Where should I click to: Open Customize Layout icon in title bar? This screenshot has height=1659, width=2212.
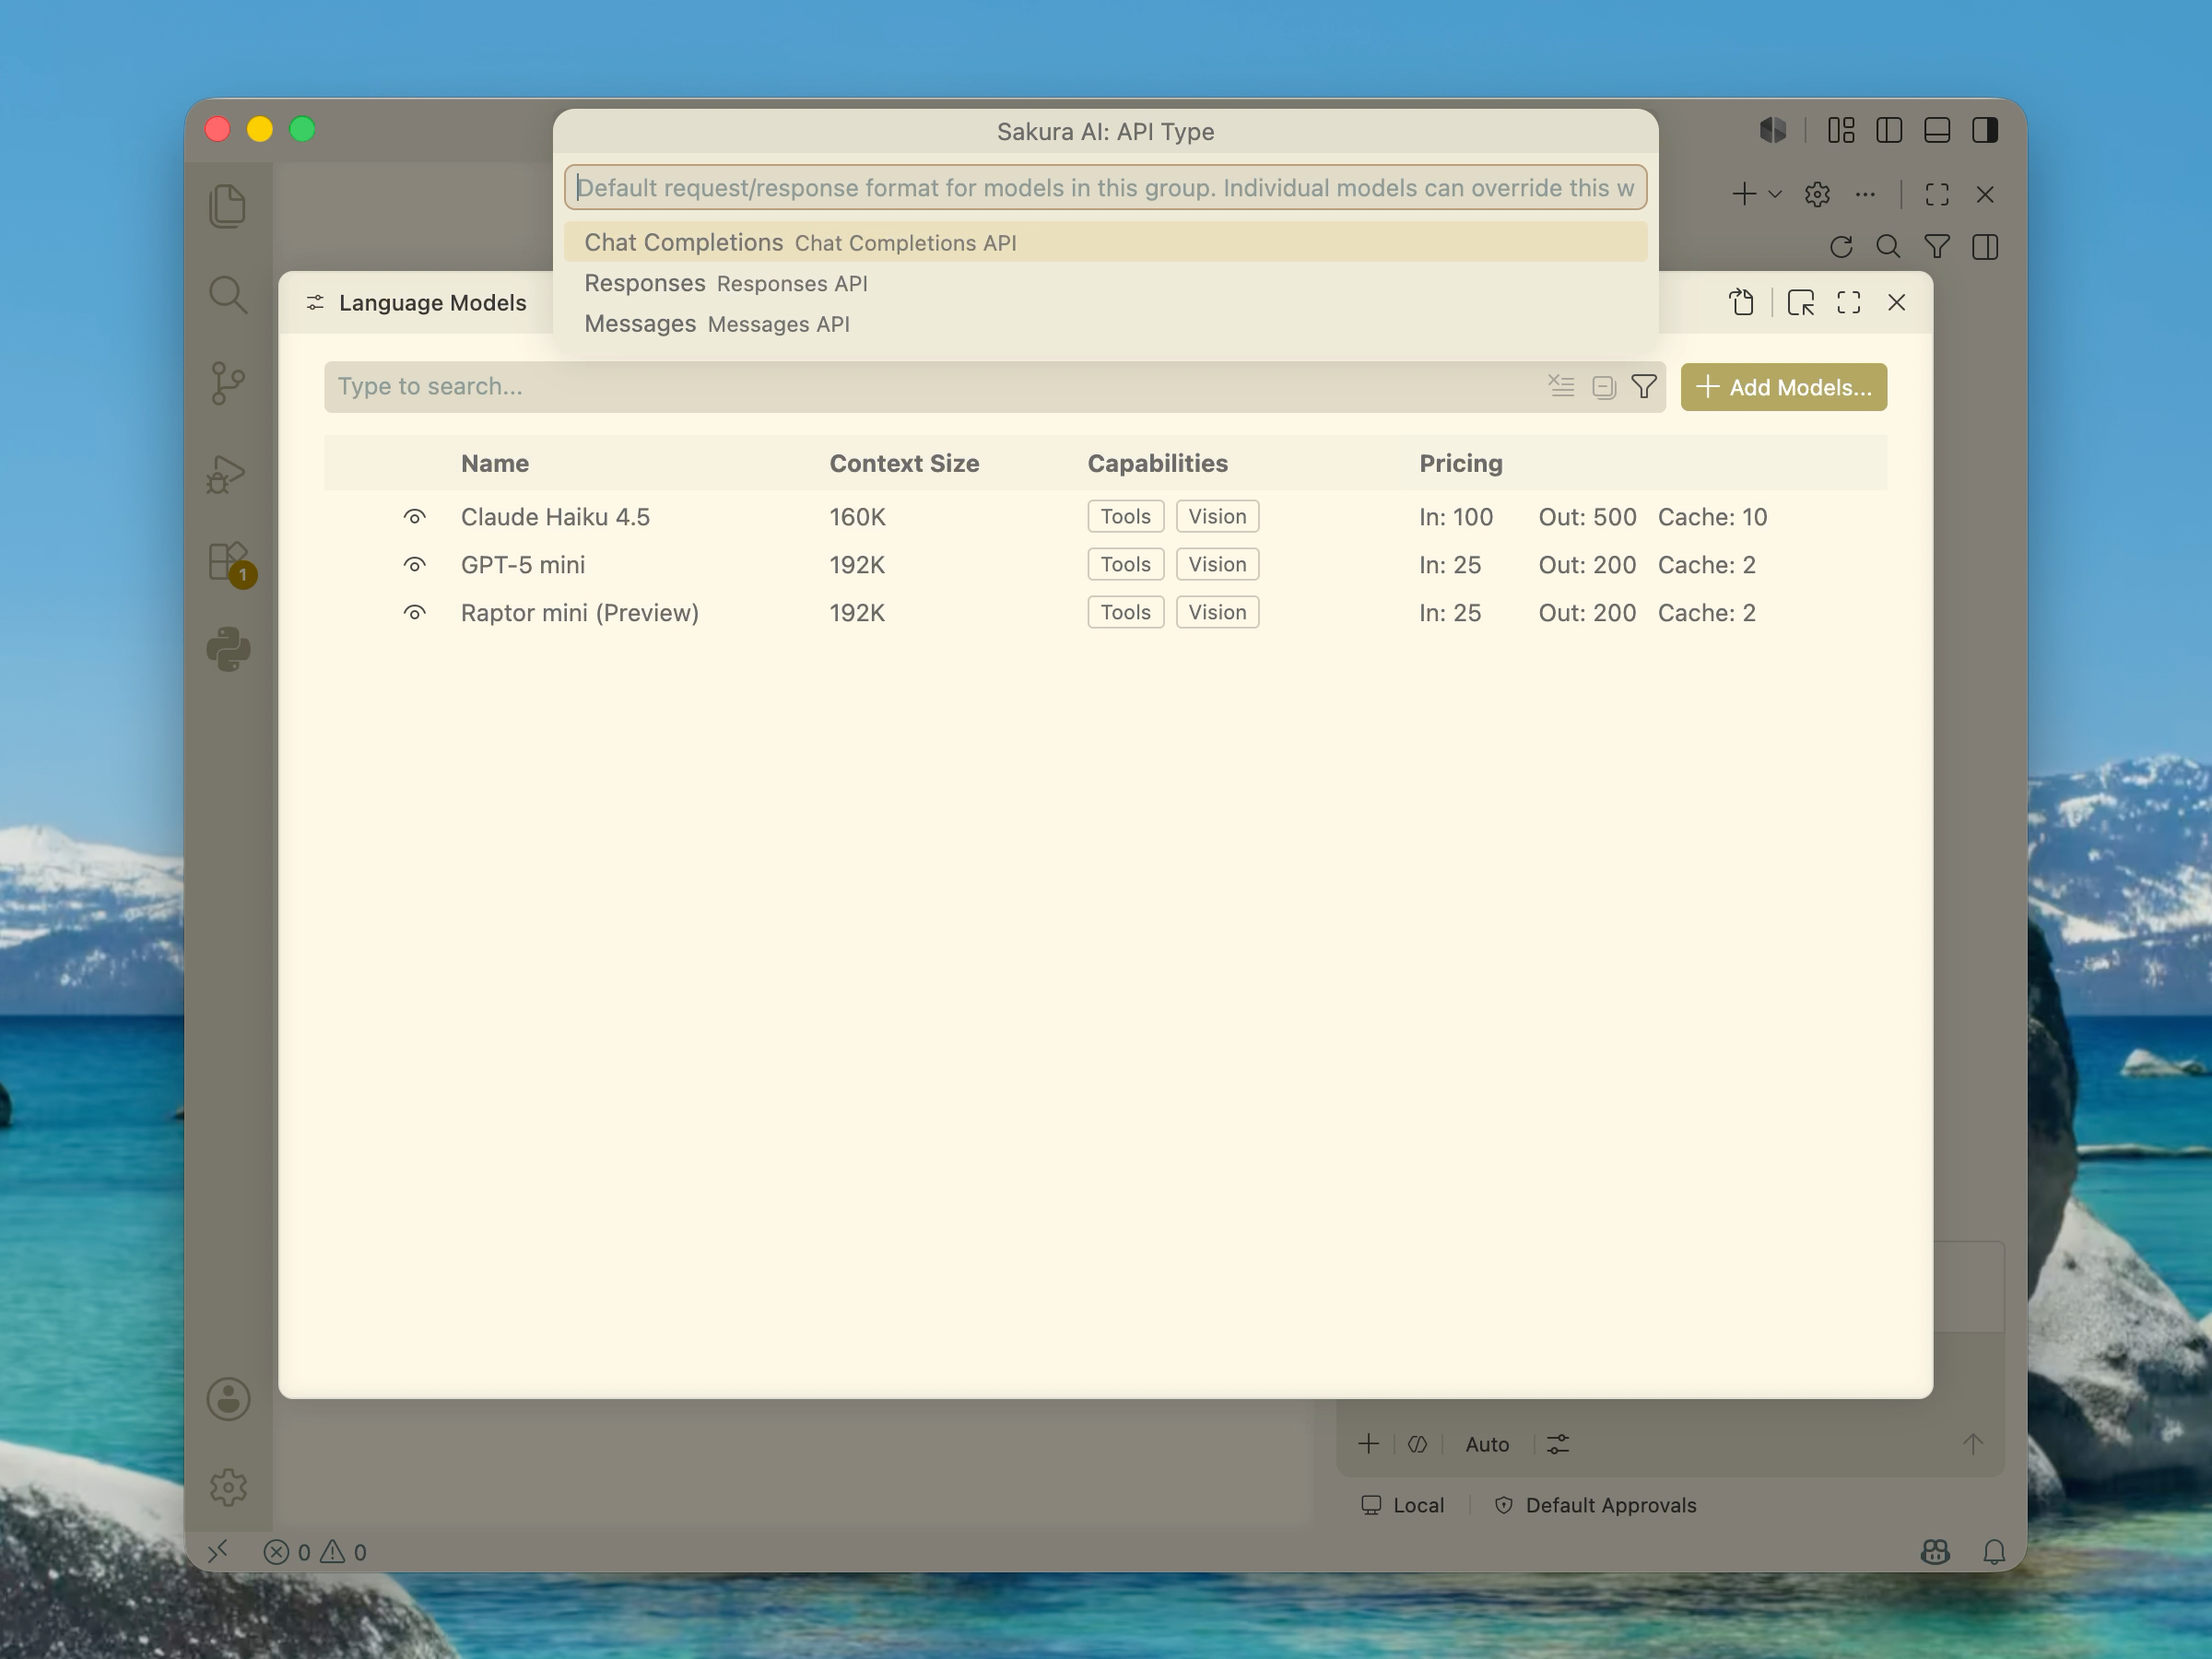(x=1841, y=130)
